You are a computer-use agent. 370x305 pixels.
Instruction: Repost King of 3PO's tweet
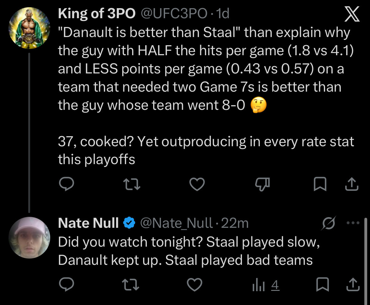tap(132, 184)
